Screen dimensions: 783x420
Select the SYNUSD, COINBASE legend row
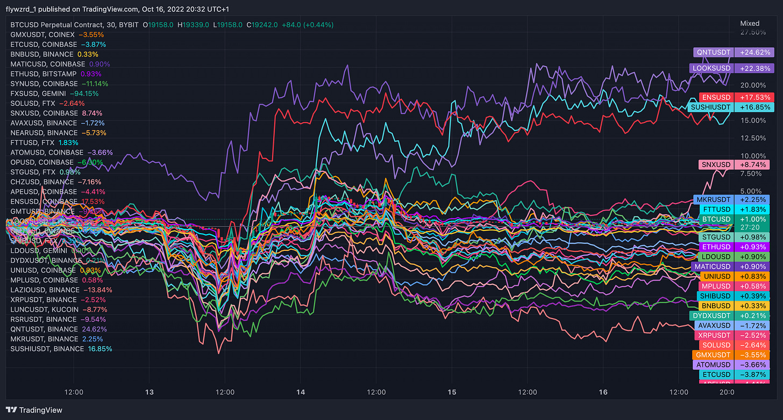click(59, 84)
